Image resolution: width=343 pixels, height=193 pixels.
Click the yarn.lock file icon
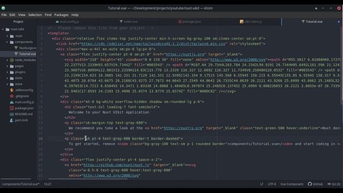pyautogui.click(x=12, y=120)
